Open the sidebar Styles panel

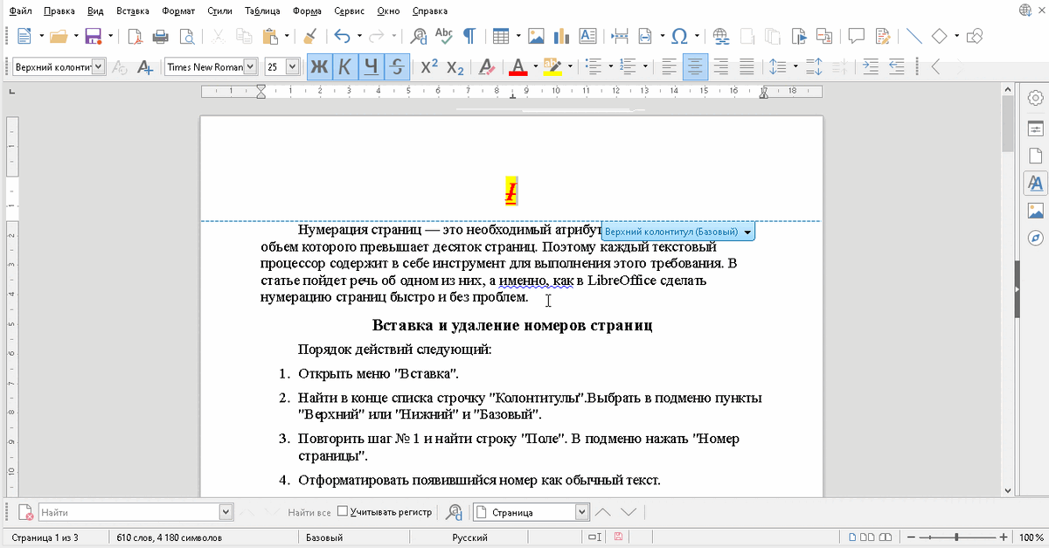(x=1036, y=183)
